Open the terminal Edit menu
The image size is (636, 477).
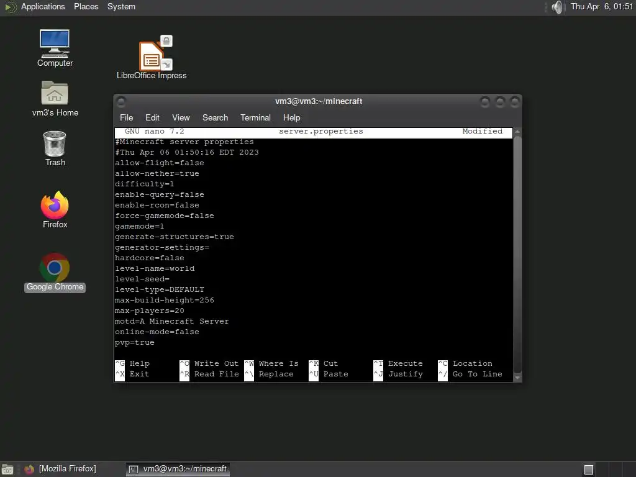click(152, 117)
